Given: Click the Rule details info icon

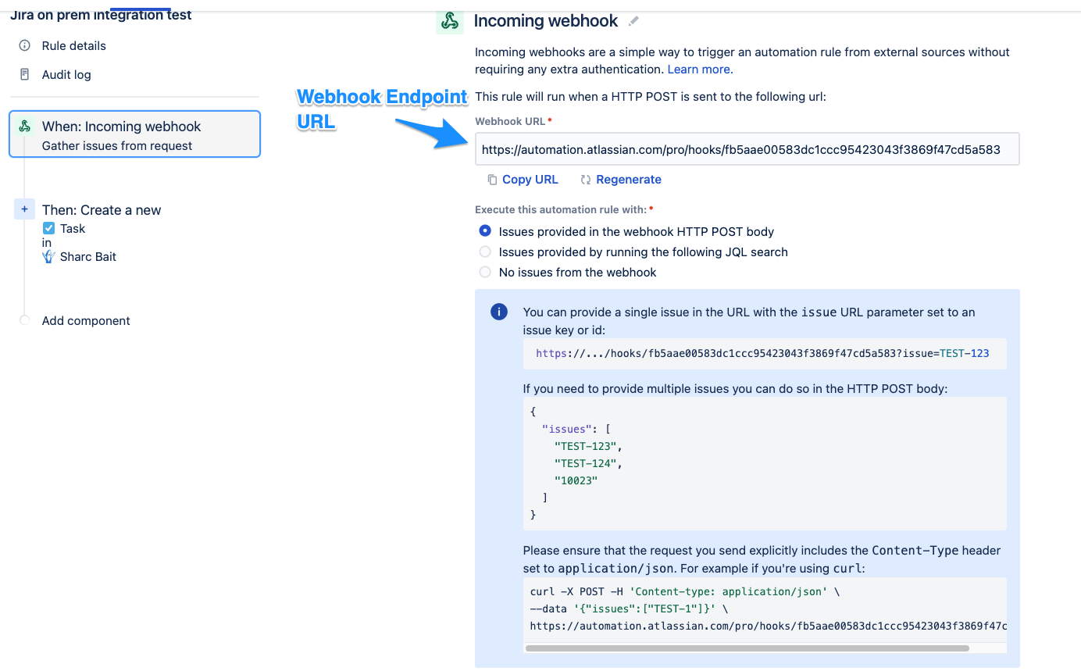Looking at the screenshot, I should coord(25,46).
